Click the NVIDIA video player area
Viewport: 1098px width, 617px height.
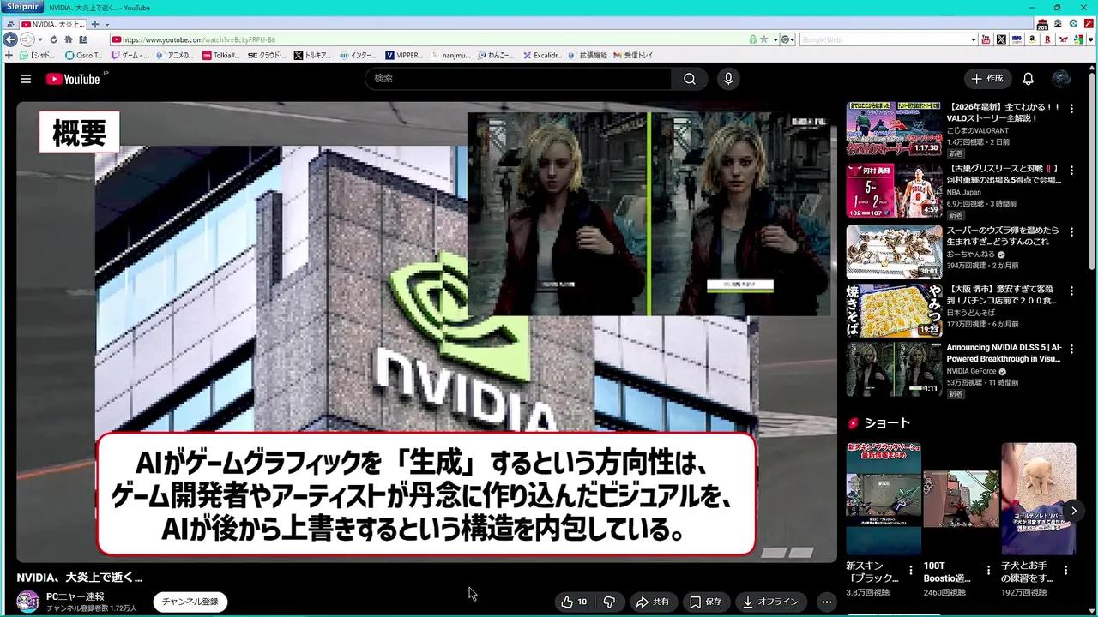(x=426, y=332)
